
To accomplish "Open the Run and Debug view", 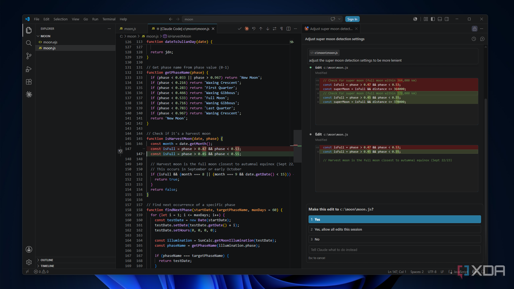I will coord(29,69).
